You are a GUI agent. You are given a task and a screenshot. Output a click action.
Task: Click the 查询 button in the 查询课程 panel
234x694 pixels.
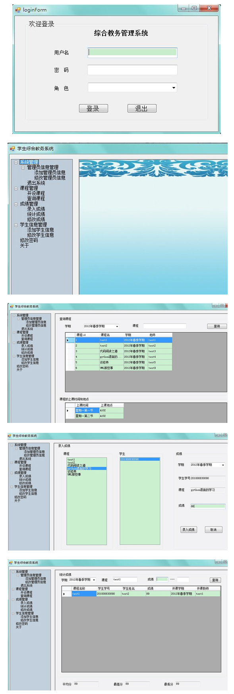coord(217,326)
